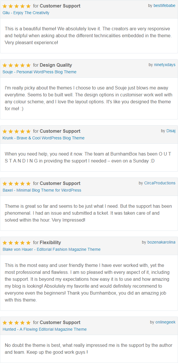Image resolution: width=178 pixels, height=363 pixels.
Task: Click the review text about Souje customiser options
Action: point(88,98)
